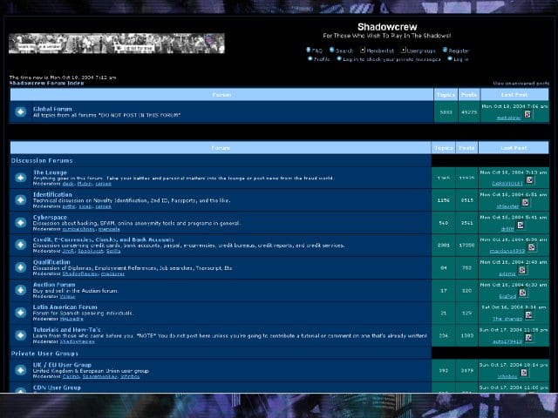The height and width of the screenshot is (418, 558).
Task: Click the Credit, E-Currencies forum folder icon
Action: tap(21, 245)
